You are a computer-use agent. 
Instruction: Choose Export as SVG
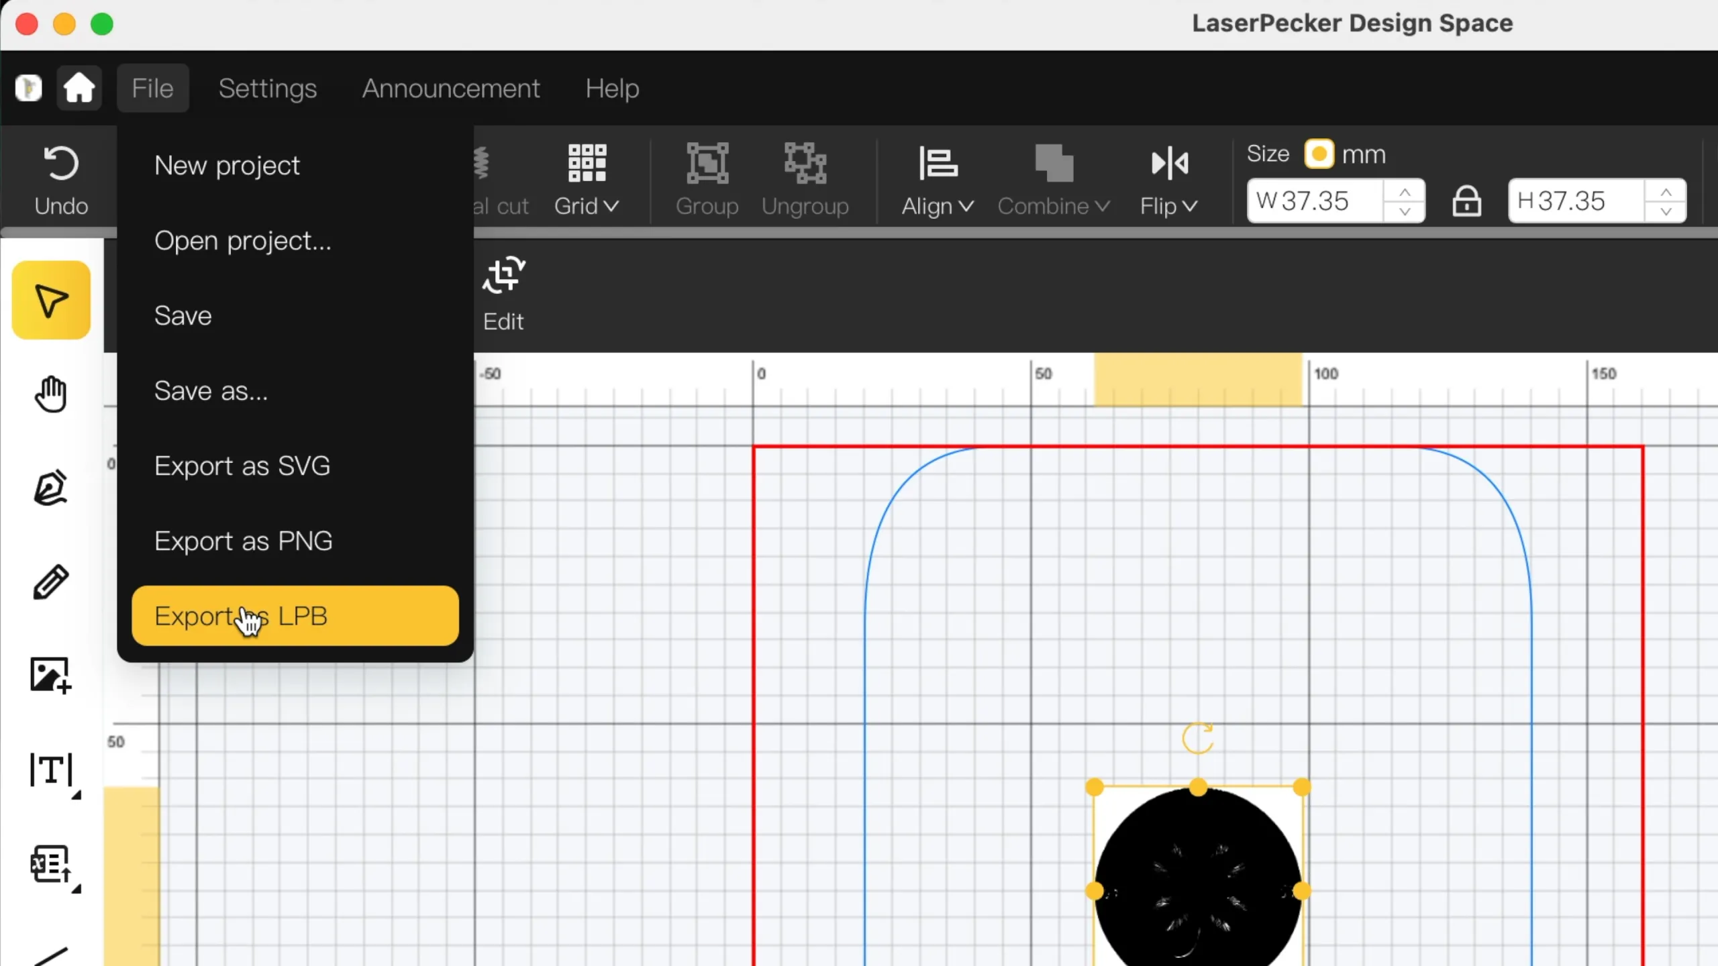(x=295, y=466)
